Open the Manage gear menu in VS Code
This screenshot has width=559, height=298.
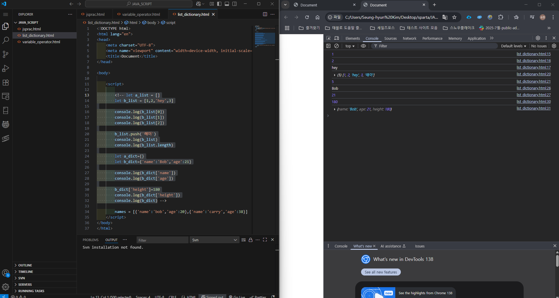6,287
